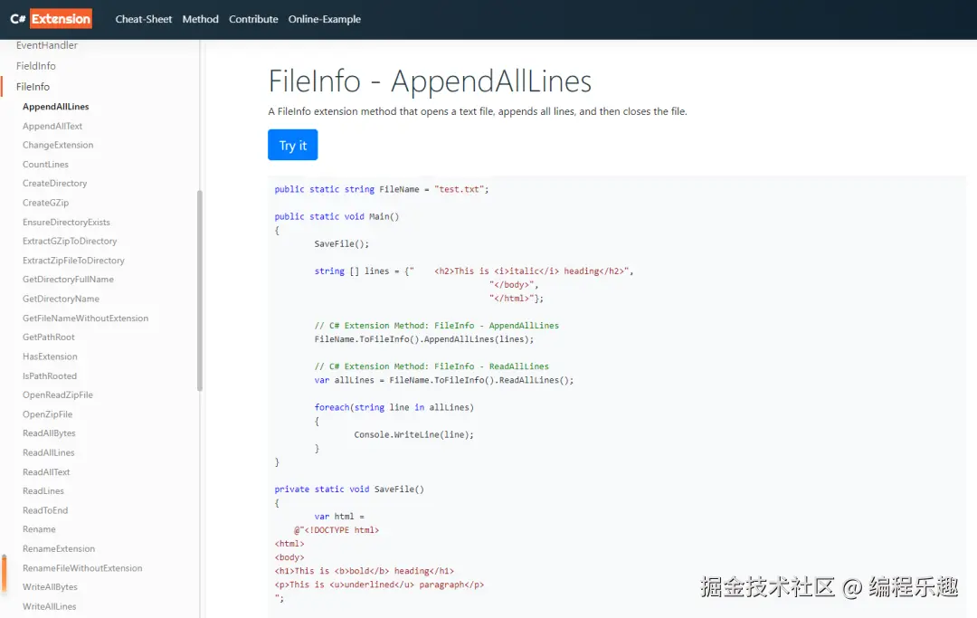Select the FileInfo sidebar category

pos(33,87)
